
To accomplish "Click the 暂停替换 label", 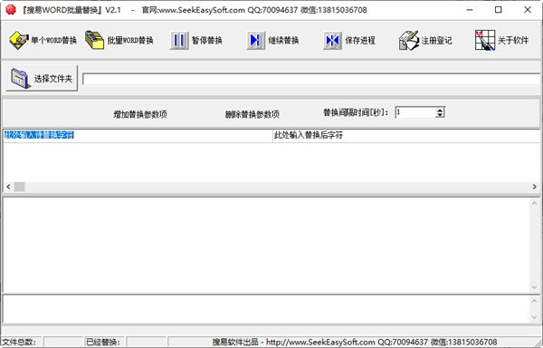I will point(206,41).
